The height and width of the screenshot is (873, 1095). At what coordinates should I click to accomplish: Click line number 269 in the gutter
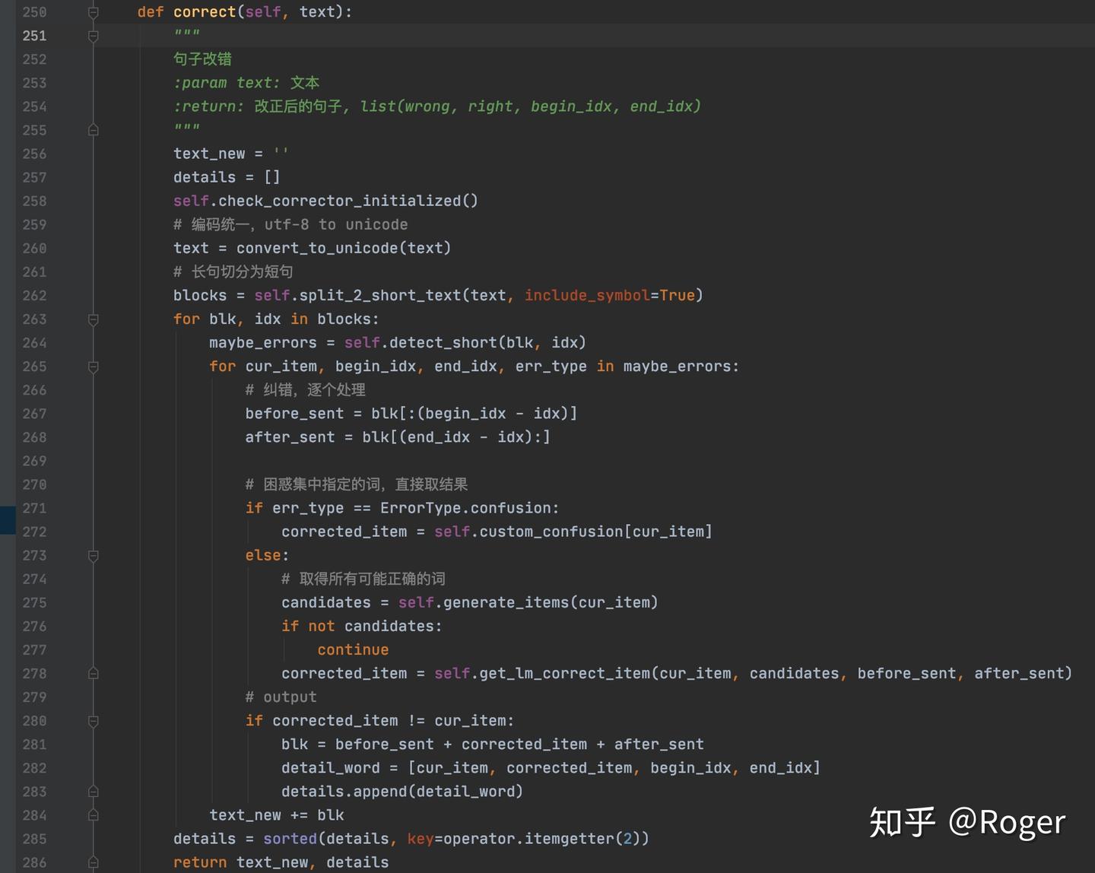(x=34, y=462)
